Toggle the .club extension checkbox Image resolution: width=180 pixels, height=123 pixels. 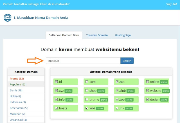(x=117, y=90)
